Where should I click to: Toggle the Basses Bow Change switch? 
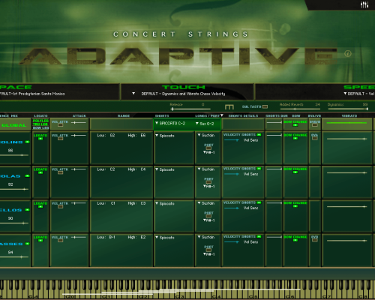(295, 240)
